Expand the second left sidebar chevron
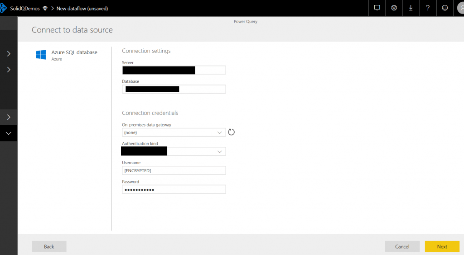 coord(9,70)
